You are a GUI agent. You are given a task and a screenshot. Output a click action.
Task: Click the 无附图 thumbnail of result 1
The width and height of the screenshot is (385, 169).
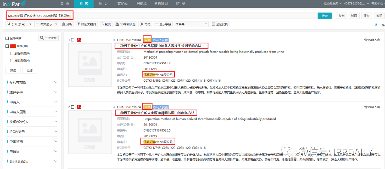(x=89, y=65)
